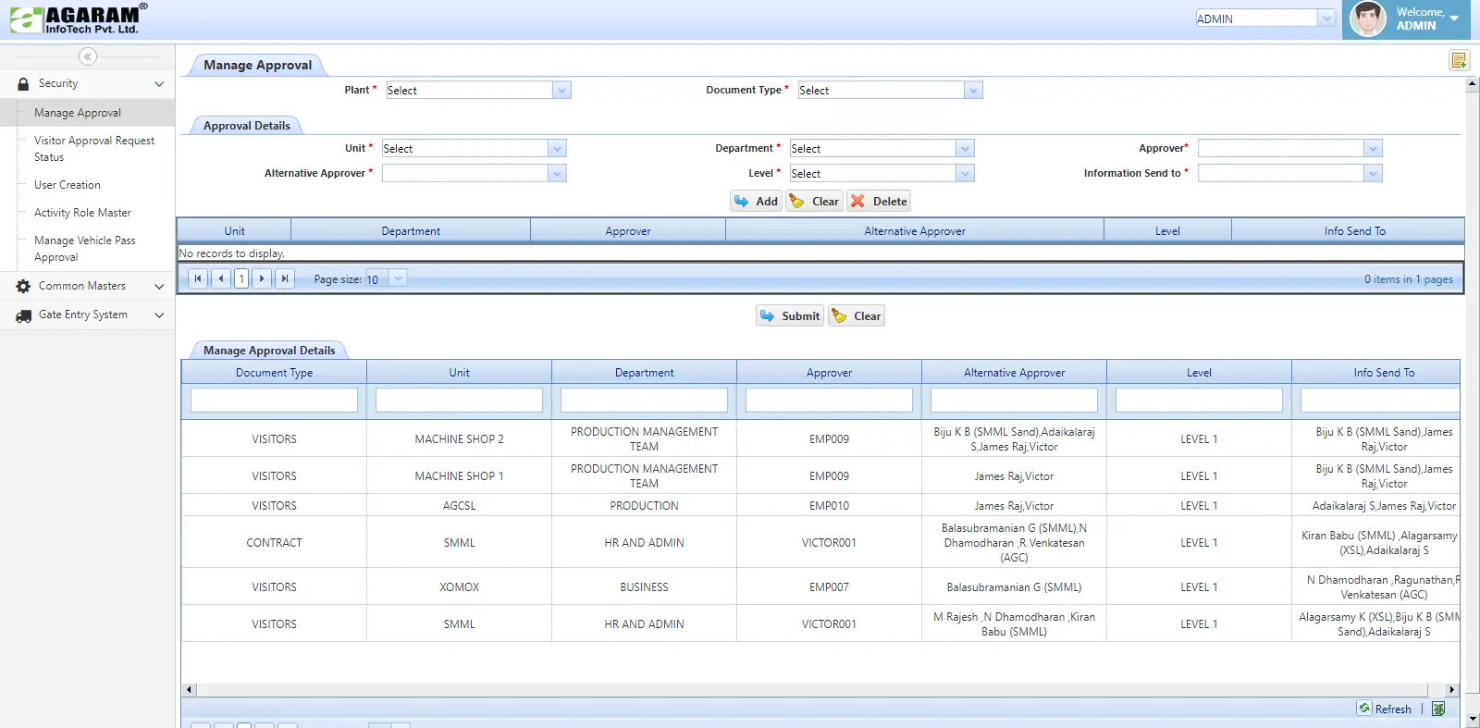Expand the Common Masters chevron

159,286
